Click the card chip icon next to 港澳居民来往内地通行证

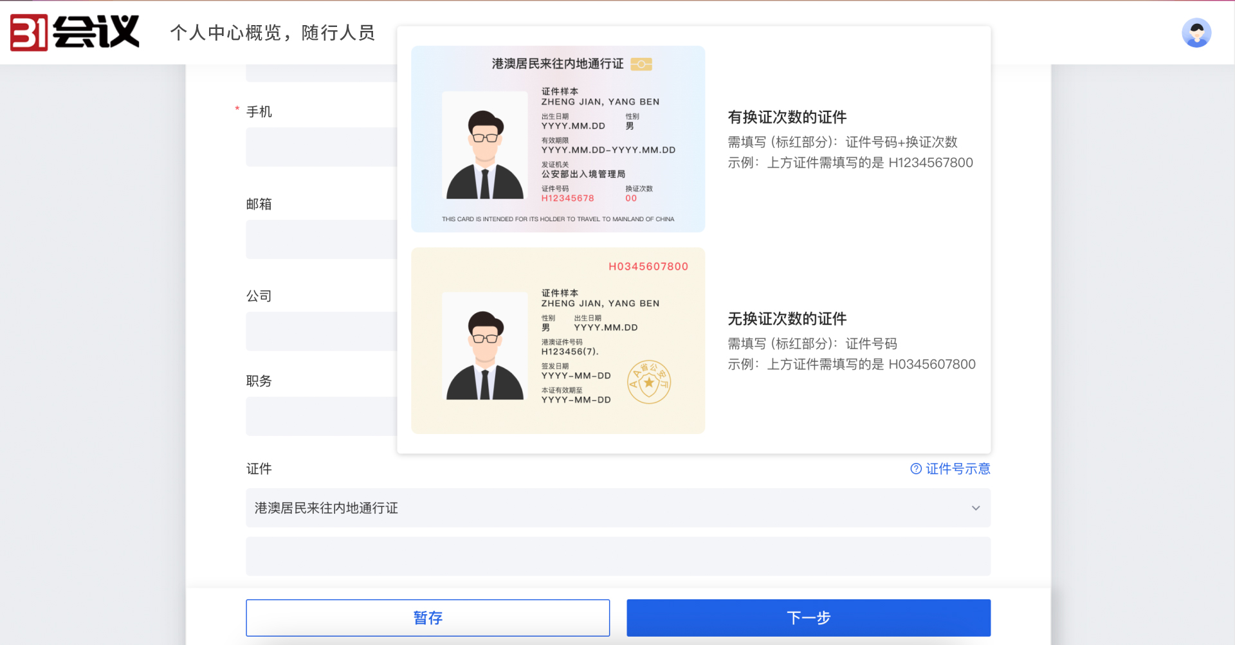tap(643, 64)
